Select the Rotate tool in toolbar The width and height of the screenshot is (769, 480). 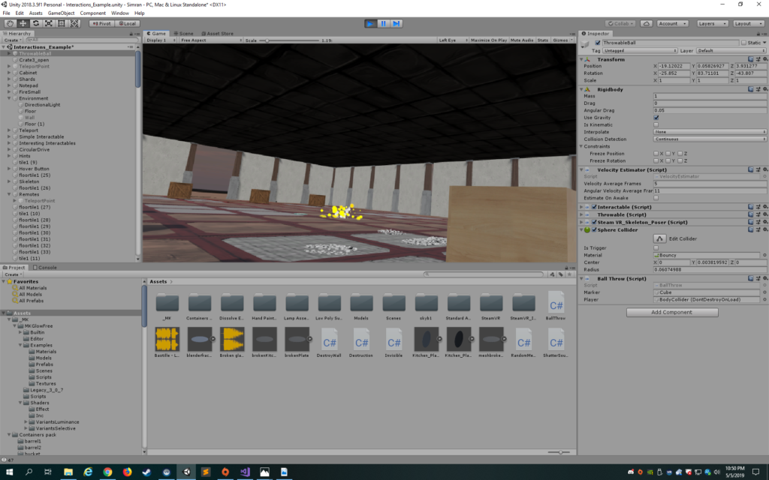tap(36, 23)
